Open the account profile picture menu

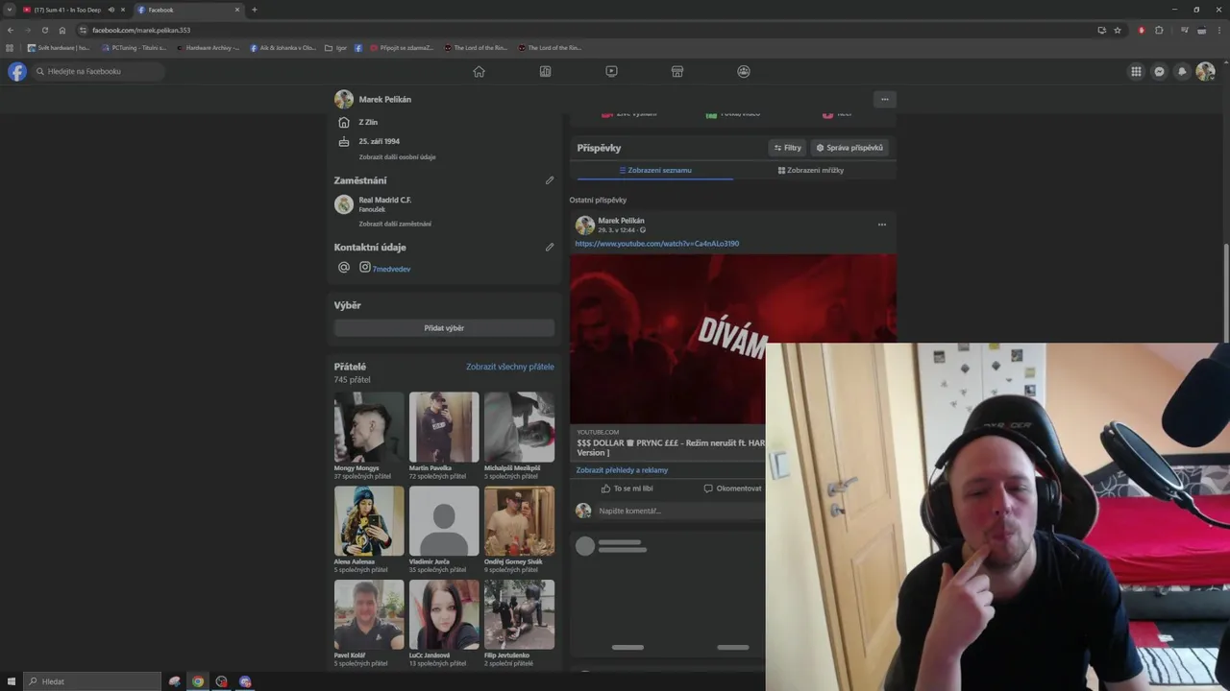coord(1205,71)
